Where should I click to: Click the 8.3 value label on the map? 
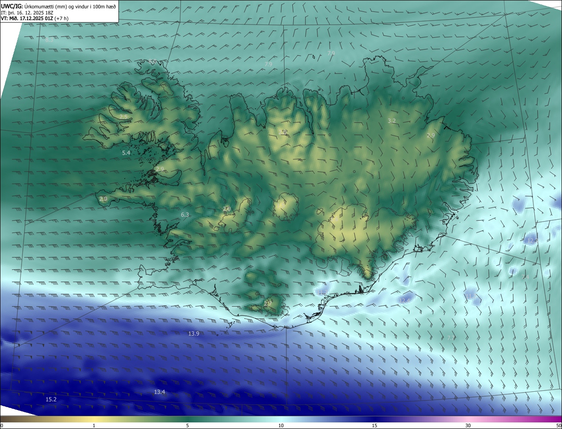(x=49, y=40)
